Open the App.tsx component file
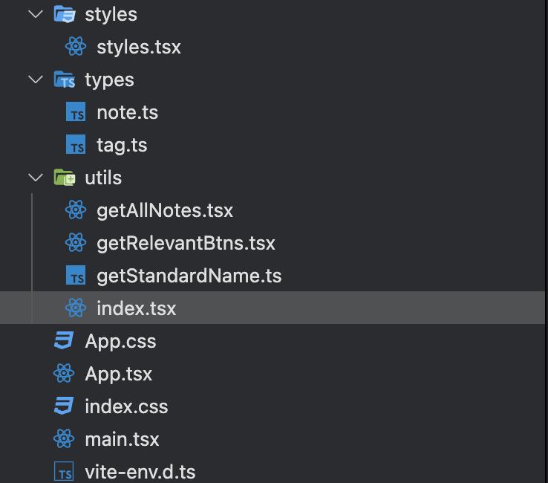The image size is (548, 483). tap(119, 375)
